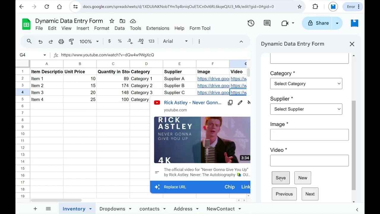Switch to the contacts sheet tab
This screenshot has width=380, height=214.
[x=149, y=209]
